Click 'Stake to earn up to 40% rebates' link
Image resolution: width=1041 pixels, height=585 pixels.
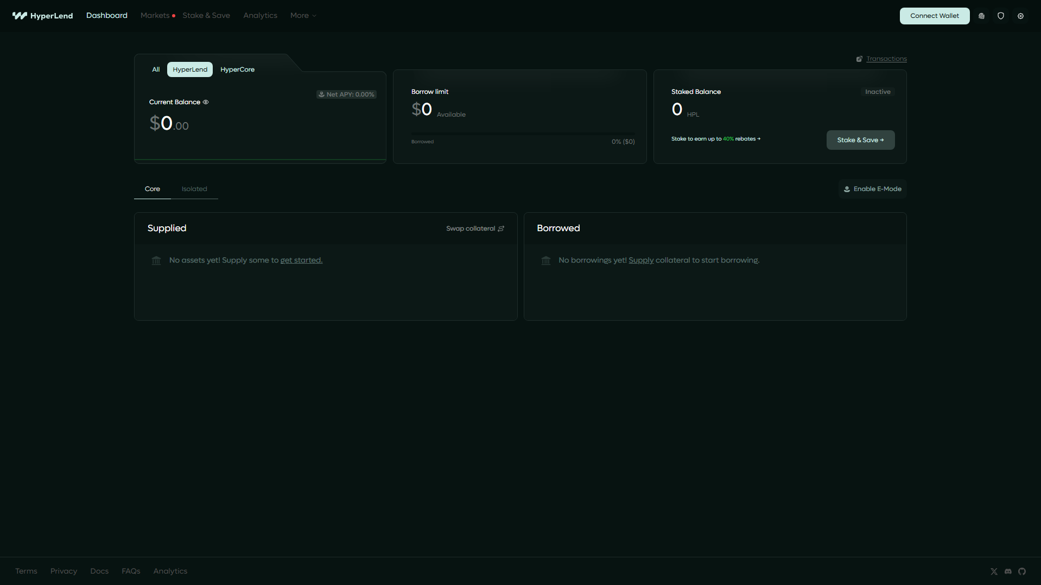(x=716, y=139)
